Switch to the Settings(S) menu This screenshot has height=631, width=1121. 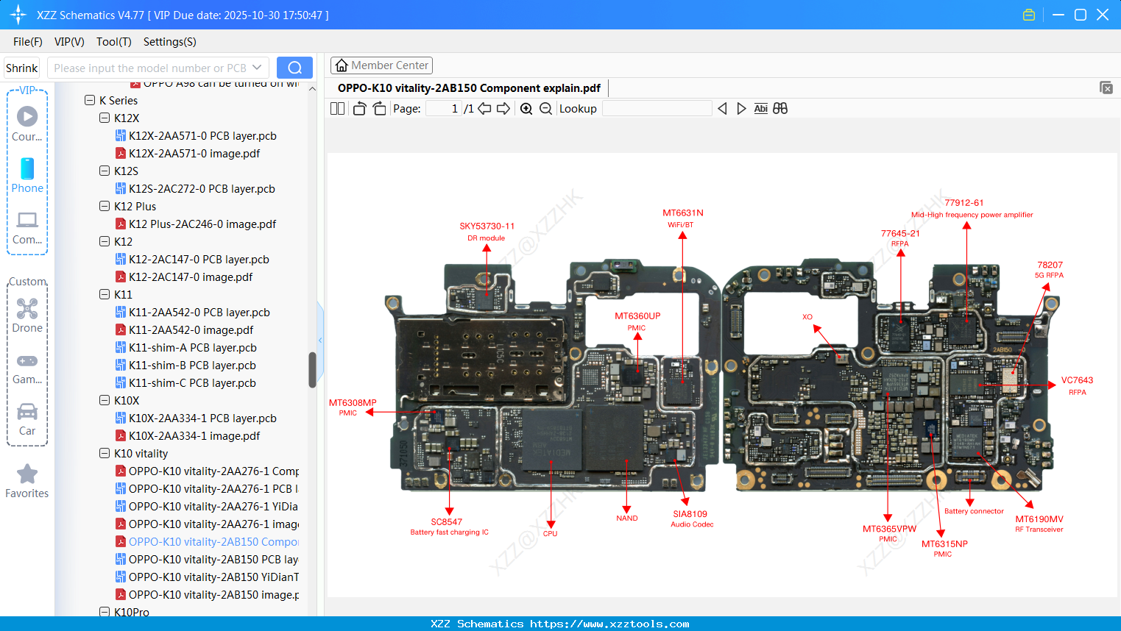(169, 42)
